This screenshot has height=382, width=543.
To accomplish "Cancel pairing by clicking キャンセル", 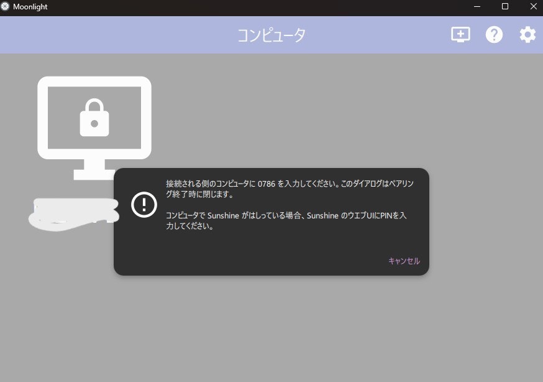I will [x=404, y=261].
